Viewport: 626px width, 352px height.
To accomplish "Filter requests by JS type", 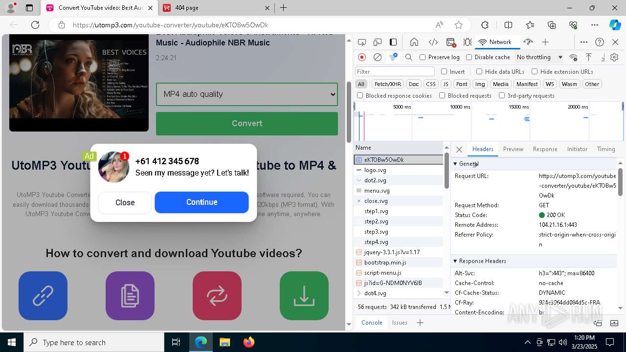I will 446,84.
